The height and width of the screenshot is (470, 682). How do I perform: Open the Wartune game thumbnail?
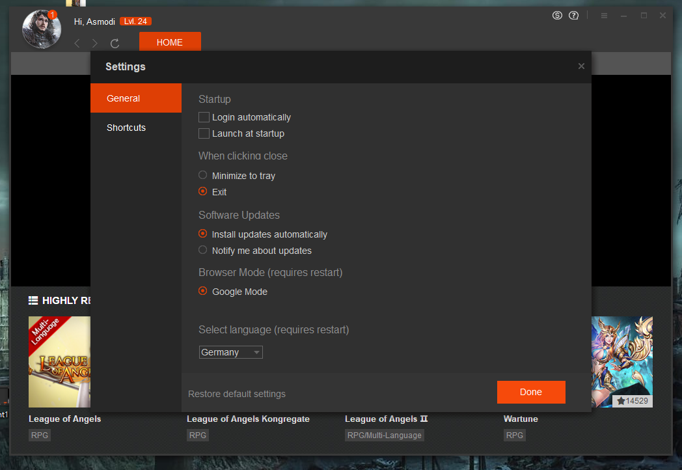click(x=622, y=361)
